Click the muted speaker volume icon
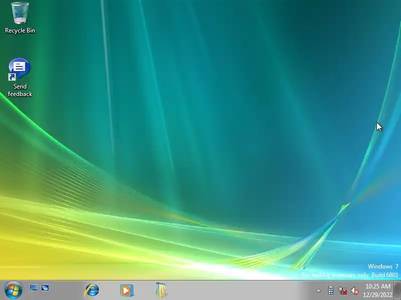This screenshot has width=401, height=300. tap(355, 290)
